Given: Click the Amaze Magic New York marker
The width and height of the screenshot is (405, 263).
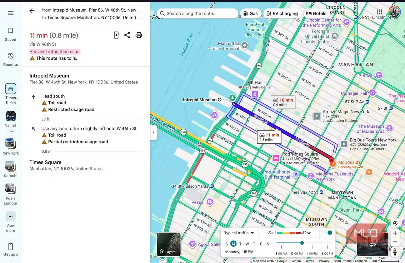Looking at the screenshot, I should 317,116.
